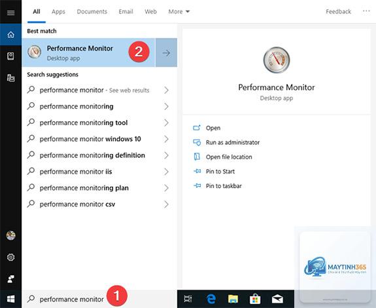376x308 pixels.
Task: Click the Pin to taskbar pin icon
Action: click(197, 185)
